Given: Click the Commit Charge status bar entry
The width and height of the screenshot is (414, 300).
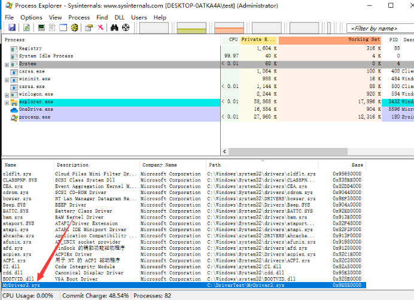Looking at the screenshot, I should pos(95,295).
